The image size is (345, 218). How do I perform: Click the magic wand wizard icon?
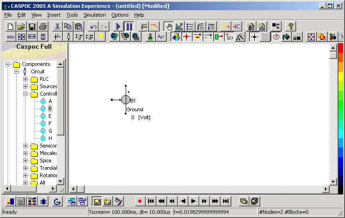pos(240,37)
